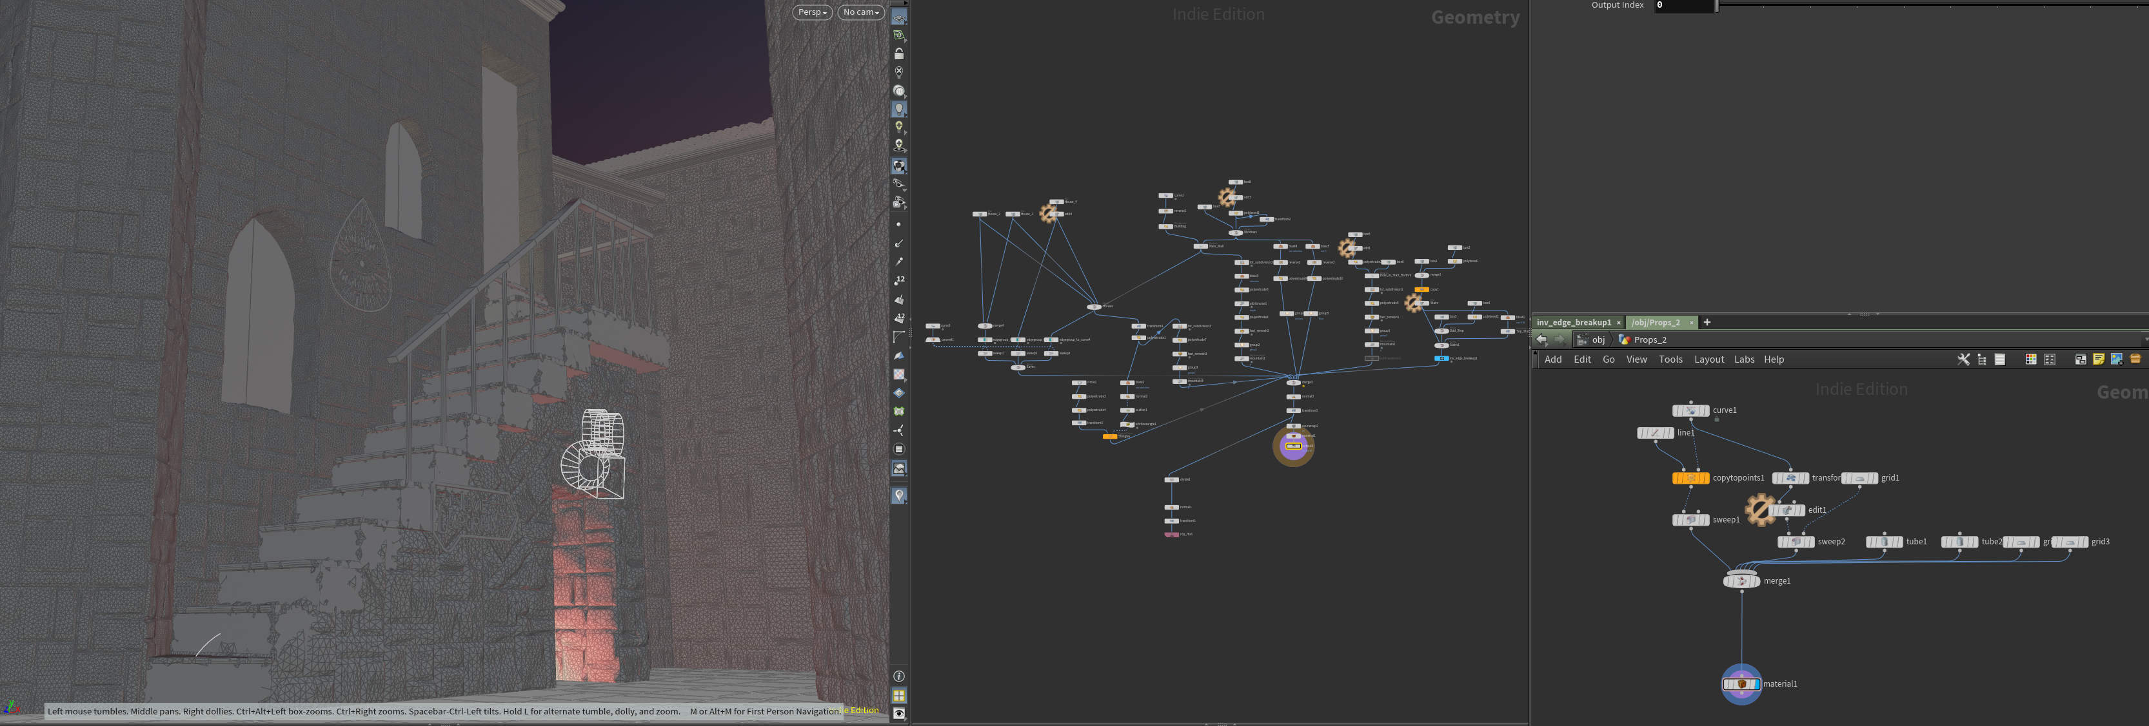The width and height of the screenshot is (2149, 726).
Task: Toggle display points dot icon
Action: tap(898, 224)
